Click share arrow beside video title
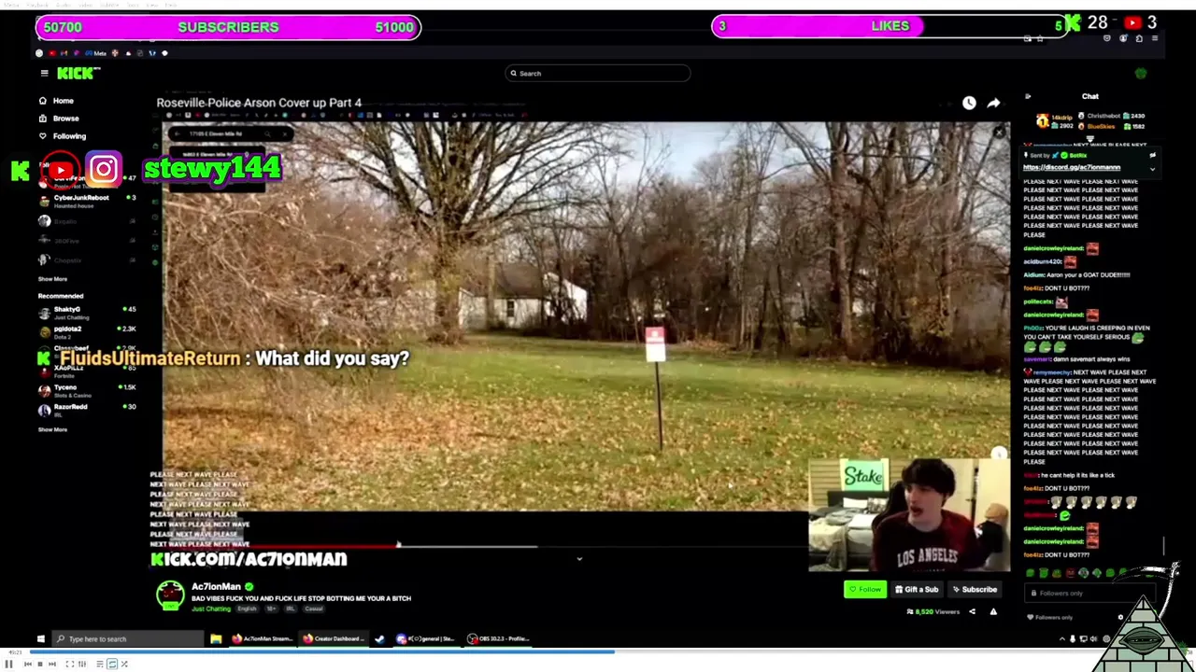 coord(993,103)
